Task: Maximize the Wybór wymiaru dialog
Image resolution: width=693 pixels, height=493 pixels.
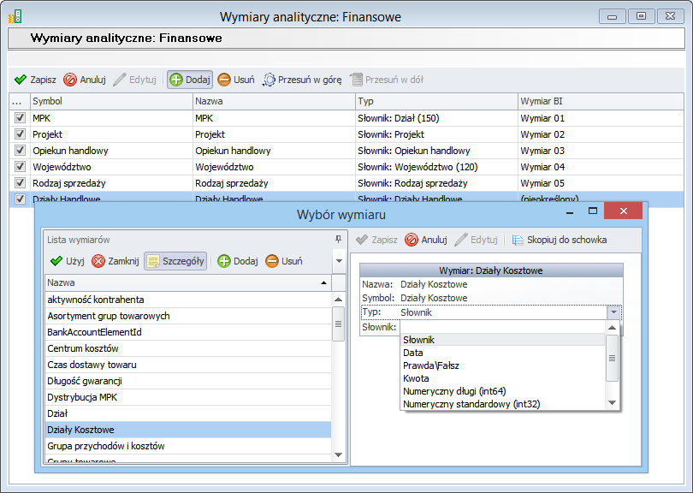Action: tap(593, 211)
